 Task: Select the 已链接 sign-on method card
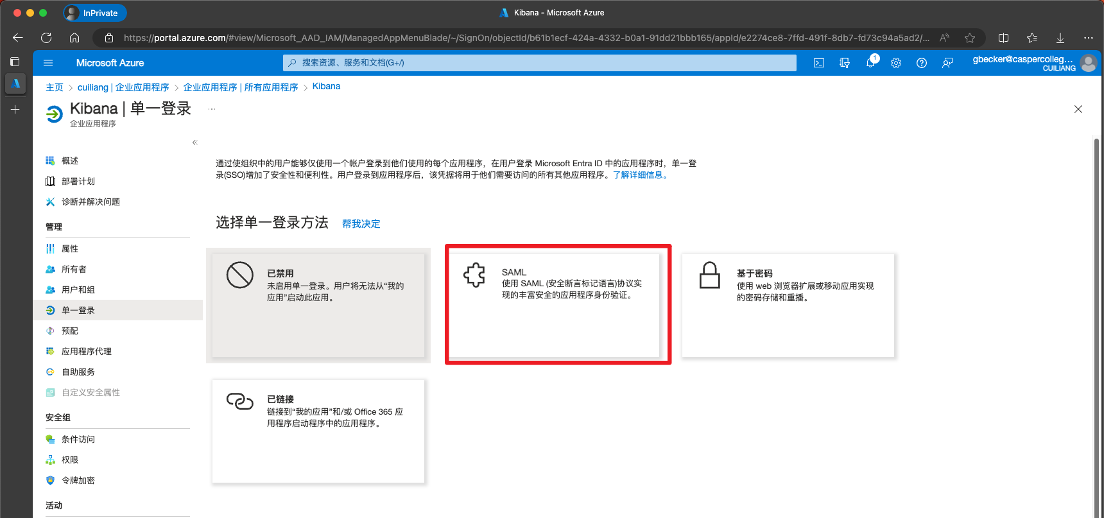pos(318,431)
